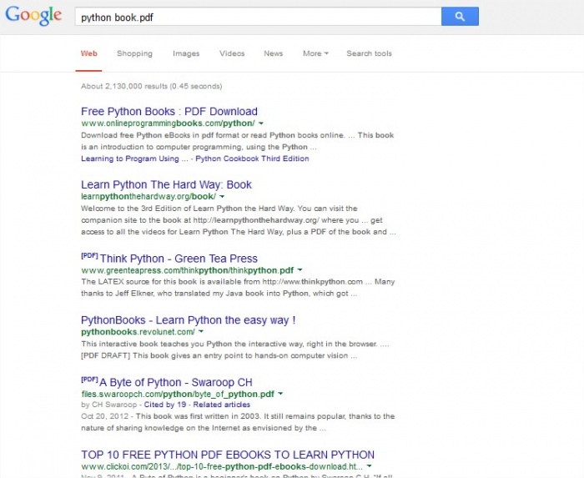Image resolution: width=584 pixels, height=478 pixels.
Task: Switch to the Videos tab
Action: pos(232,53)
